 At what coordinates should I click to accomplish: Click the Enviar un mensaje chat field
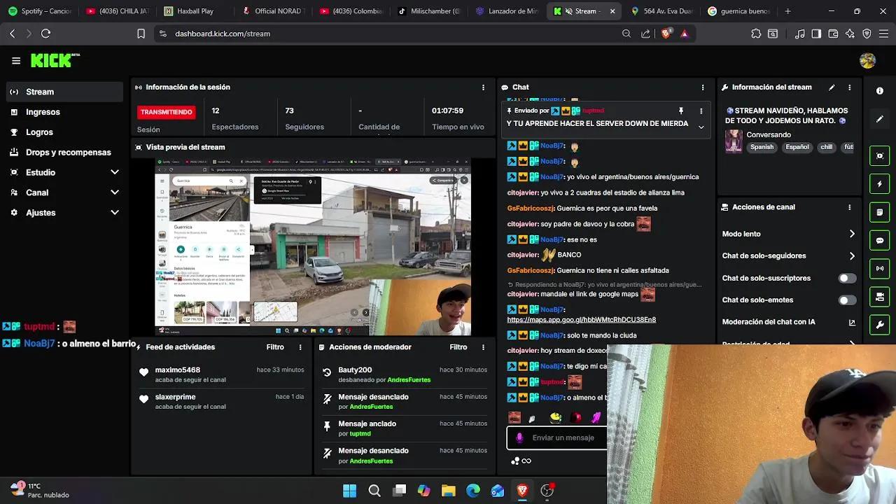(567, 437)
